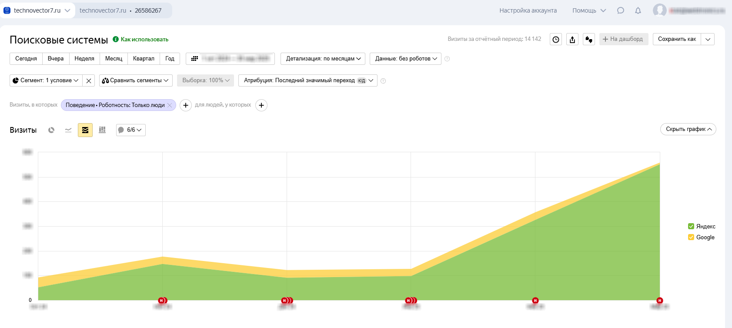The image size is (732, 328).
Task: Switch to the column chart view
Action: pos(102,130)
